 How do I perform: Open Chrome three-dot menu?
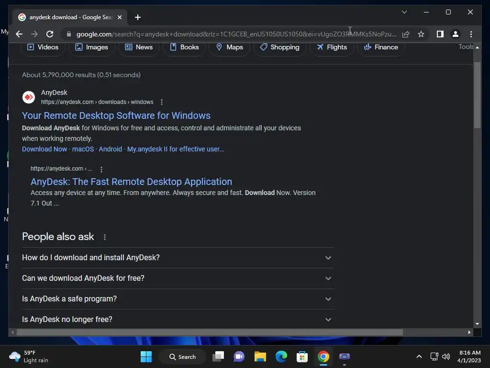pos(471,34)
